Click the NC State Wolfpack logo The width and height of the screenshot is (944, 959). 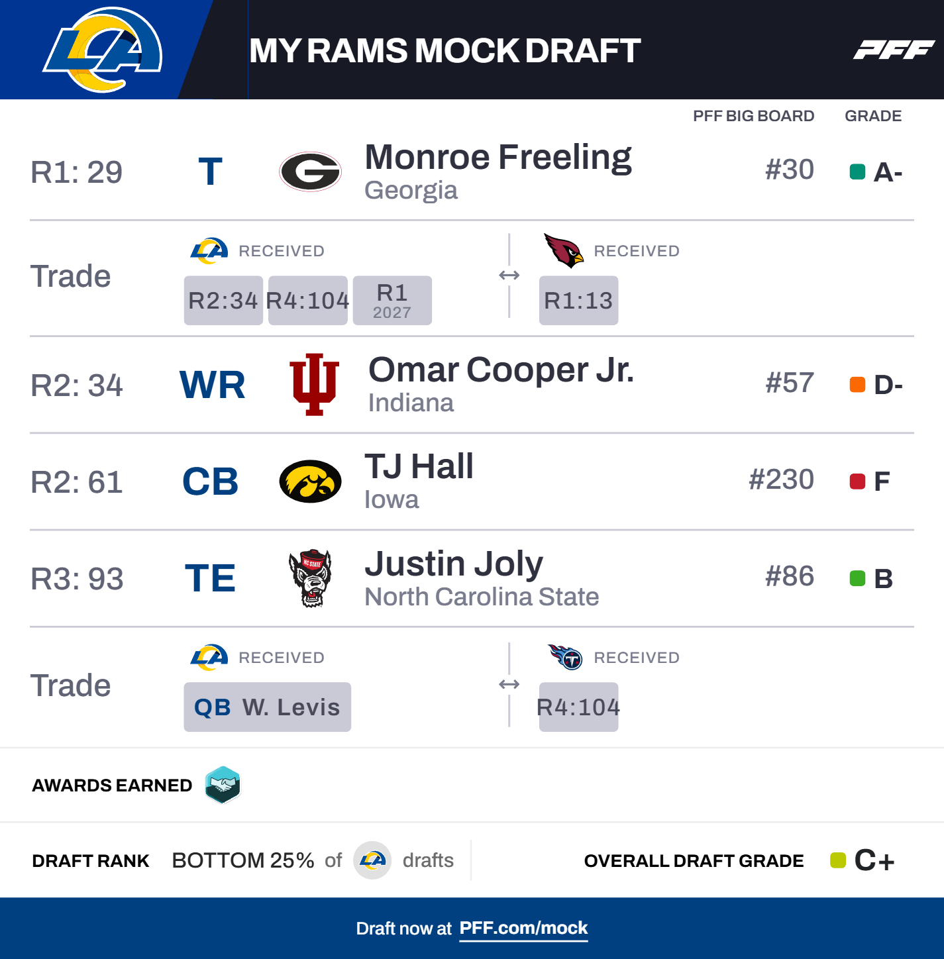pyautogui.click(x=310, y=578)
